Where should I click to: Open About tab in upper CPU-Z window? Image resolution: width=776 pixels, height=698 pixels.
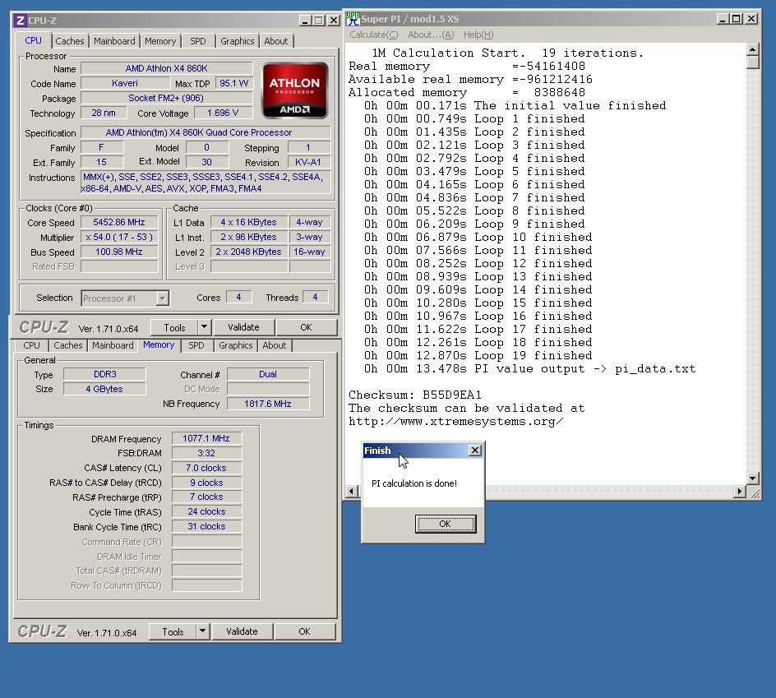point(275,41)
